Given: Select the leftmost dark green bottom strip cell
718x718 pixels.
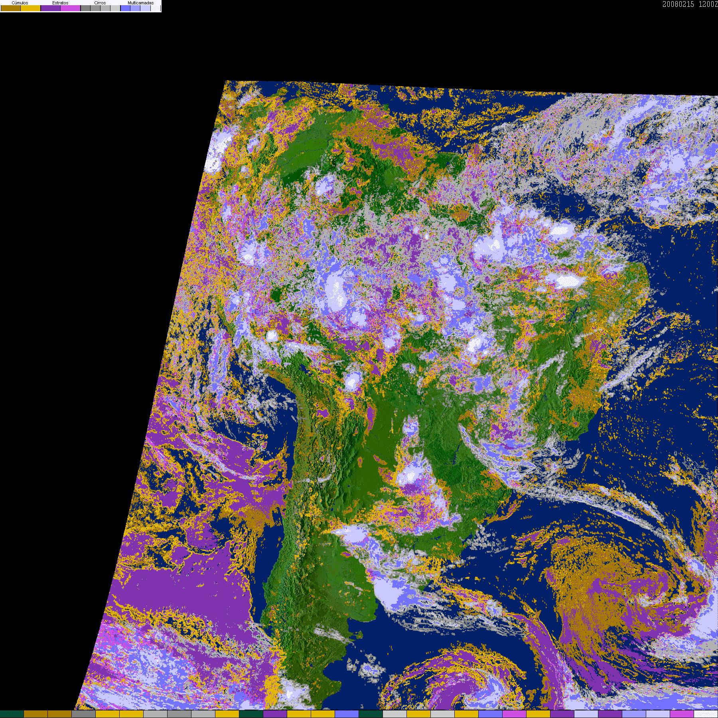Looking at the screenshot, I should pos(12,714).
